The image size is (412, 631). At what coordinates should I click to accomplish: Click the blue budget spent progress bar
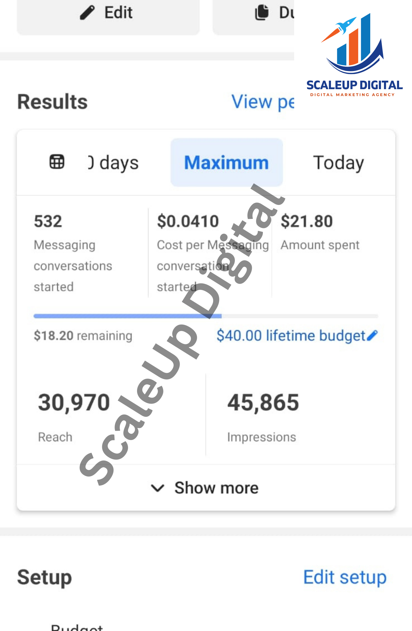127,316
